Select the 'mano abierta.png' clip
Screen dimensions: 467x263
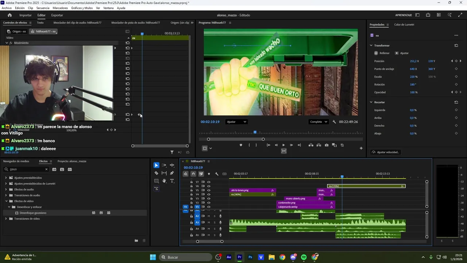(304, 198)
